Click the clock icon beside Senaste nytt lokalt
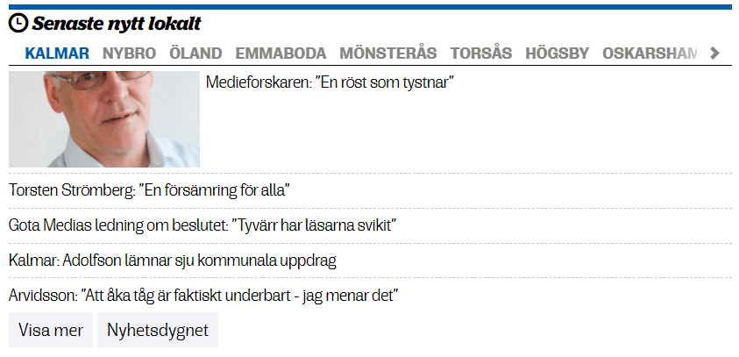 tap(18, 24)
